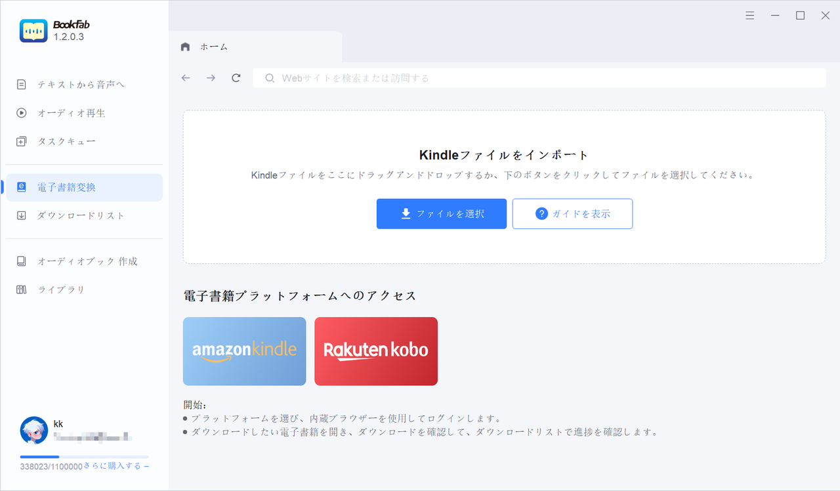The image size is (840, 491).
Task: Click ファイルを選択 button
Action: [x=442, y=214]
